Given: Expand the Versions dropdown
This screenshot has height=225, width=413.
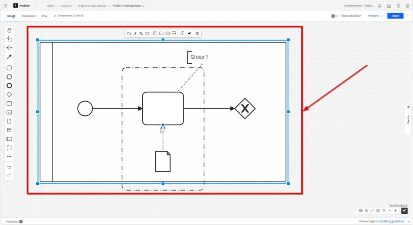Looking at the screenshot, I should click(x=375, y=16).
